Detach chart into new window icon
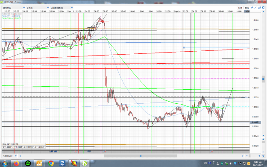The height and width of the screenshot is (167, 267). click(263, 8)
